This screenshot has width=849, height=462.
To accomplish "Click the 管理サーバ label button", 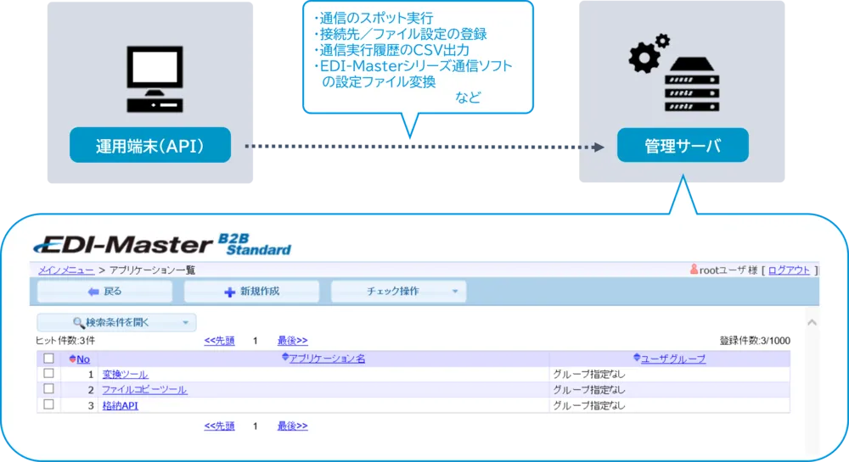I will coord(683,146).
